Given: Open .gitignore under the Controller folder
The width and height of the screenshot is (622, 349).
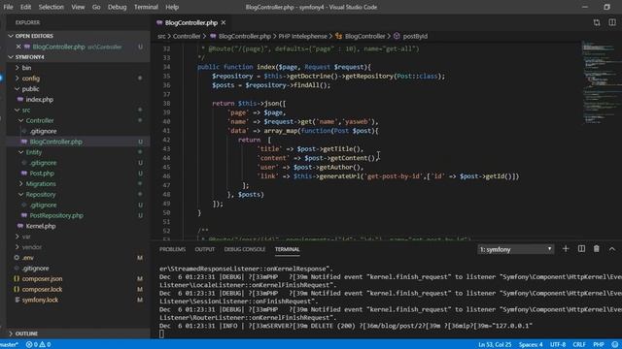Looking at the screenshot, I should click(43, 131).
